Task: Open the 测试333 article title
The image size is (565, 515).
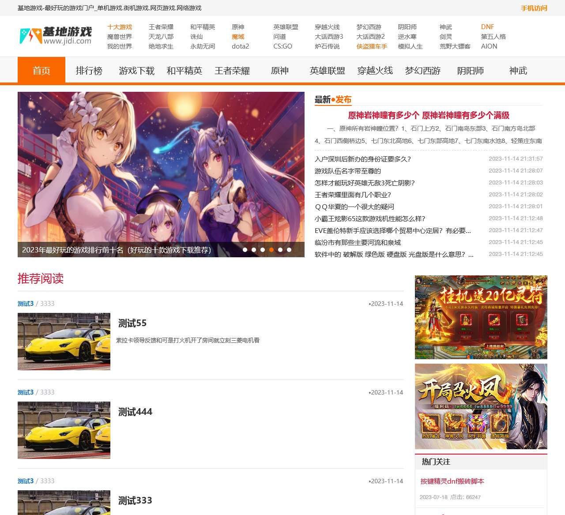Action: point(135,500)
